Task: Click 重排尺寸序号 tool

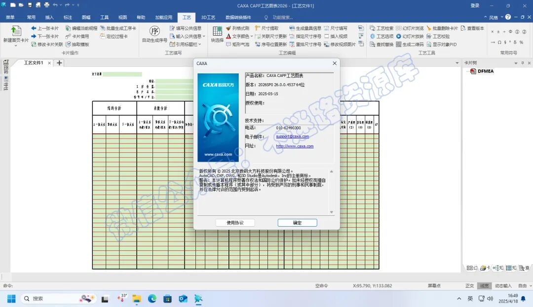Action: 305,44
